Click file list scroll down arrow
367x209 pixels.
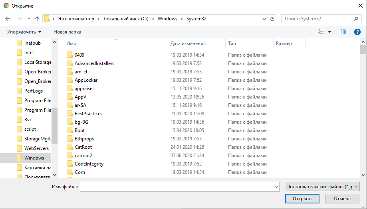[x=363, y=175]
